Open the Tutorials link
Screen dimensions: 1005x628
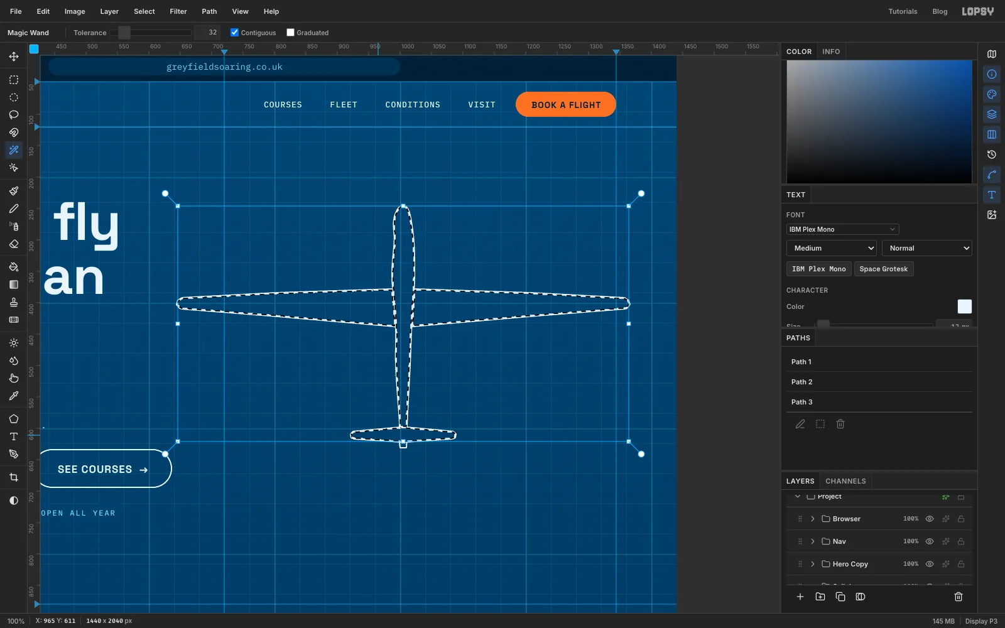(x=903, y=11)
